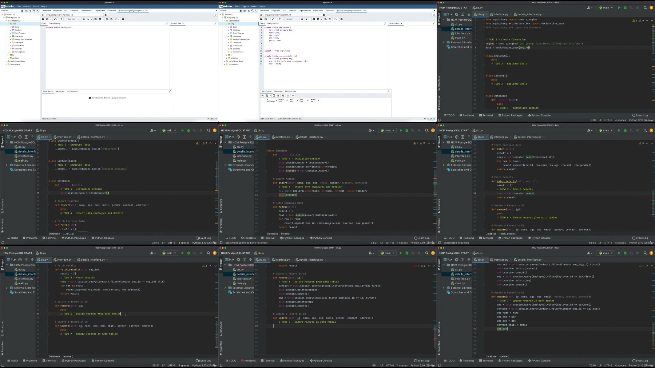Toggle Structure tool window tab in PyCharm window at 75:16

point(439,328)
